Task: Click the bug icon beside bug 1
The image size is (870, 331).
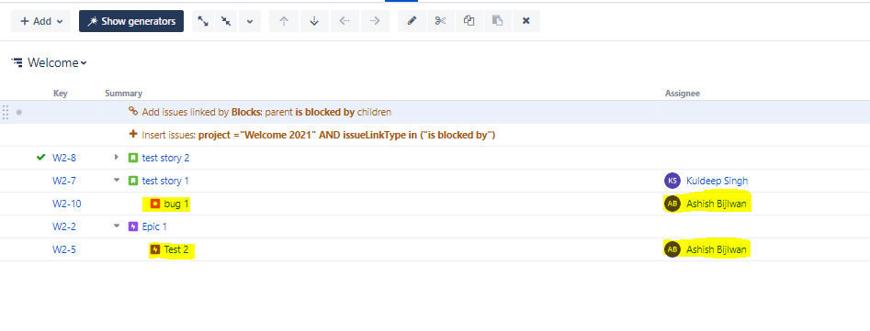Action: 155,204
